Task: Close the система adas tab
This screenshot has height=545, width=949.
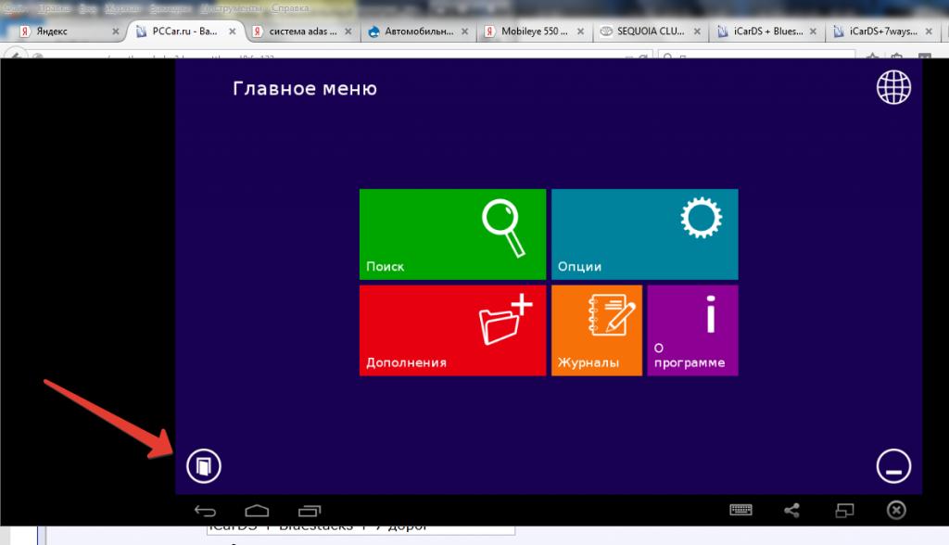Action: click(x=348, y=31)
